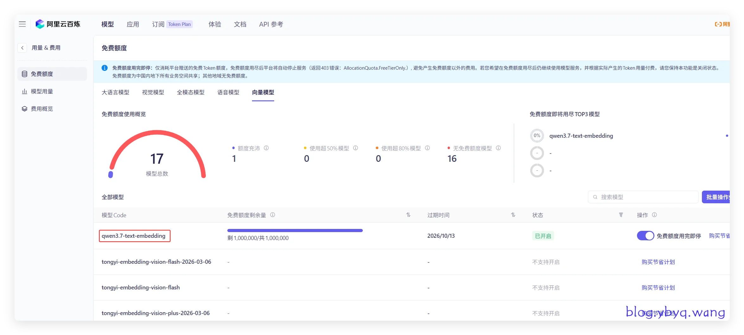Switch to the 视觉模型 tab
The height and width of the screenshot is (335, 744).
click(153, 92)
